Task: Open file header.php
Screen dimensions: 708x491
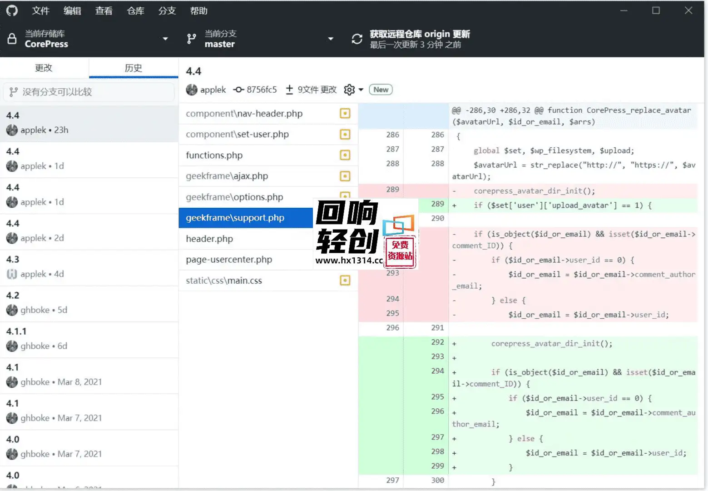Action: (x=246, y=239)
